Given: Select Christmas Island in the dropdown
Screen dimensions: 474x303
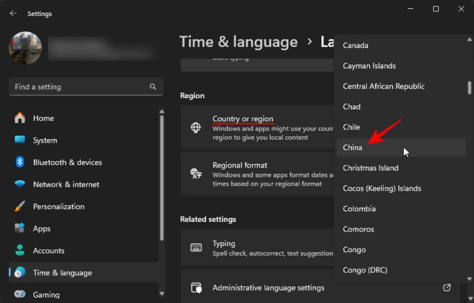Looking at the screenshot, I should [x=370, y=168].
